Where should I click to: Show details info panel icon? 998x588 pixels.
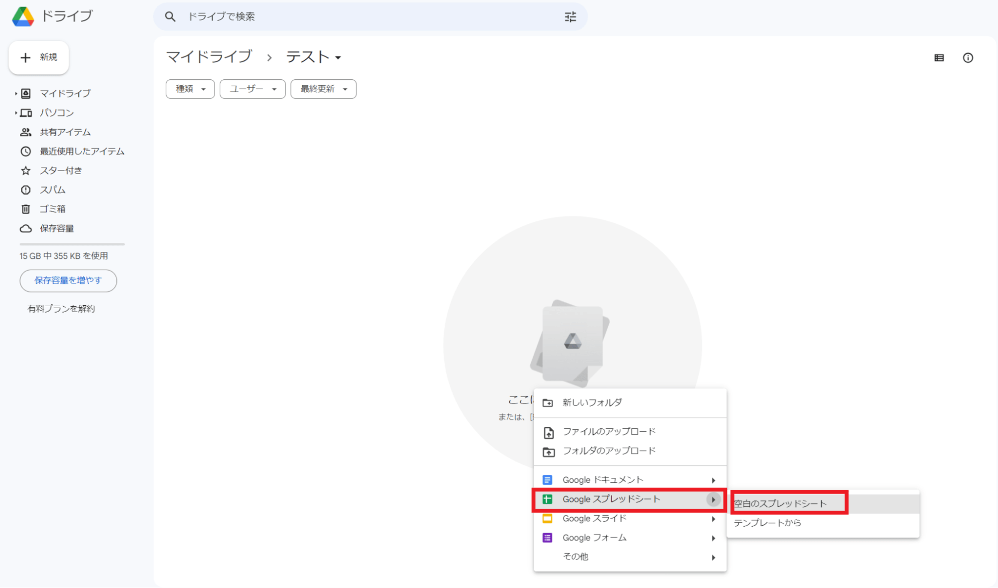point(968,58)
